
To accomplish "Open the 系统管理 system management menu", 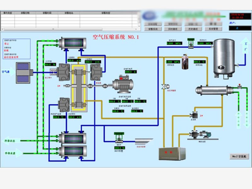I will coord(213,29).
